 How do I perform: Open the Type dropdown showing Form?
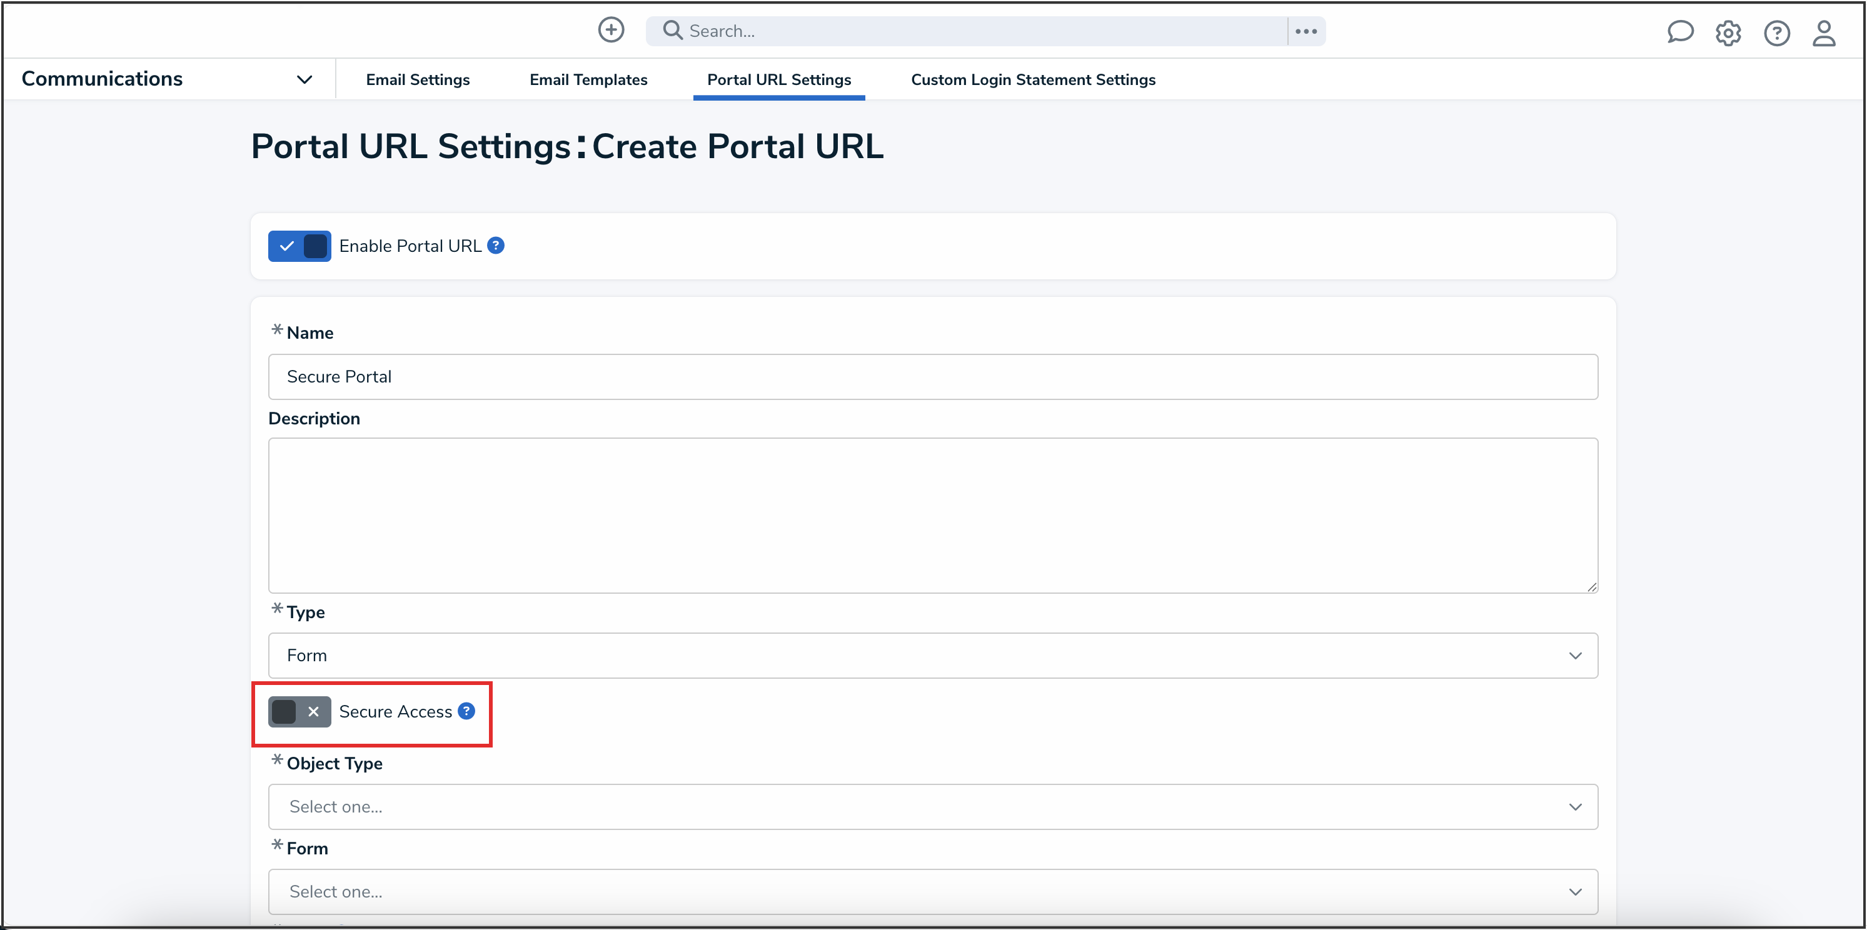[933, 656]
